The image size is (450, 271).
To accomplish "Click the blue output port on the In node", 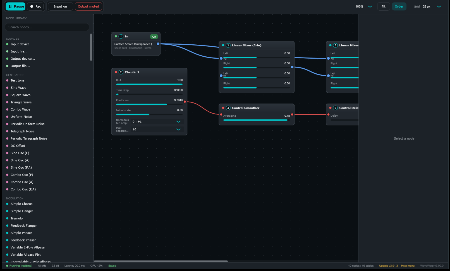I will tap(158, 44).
